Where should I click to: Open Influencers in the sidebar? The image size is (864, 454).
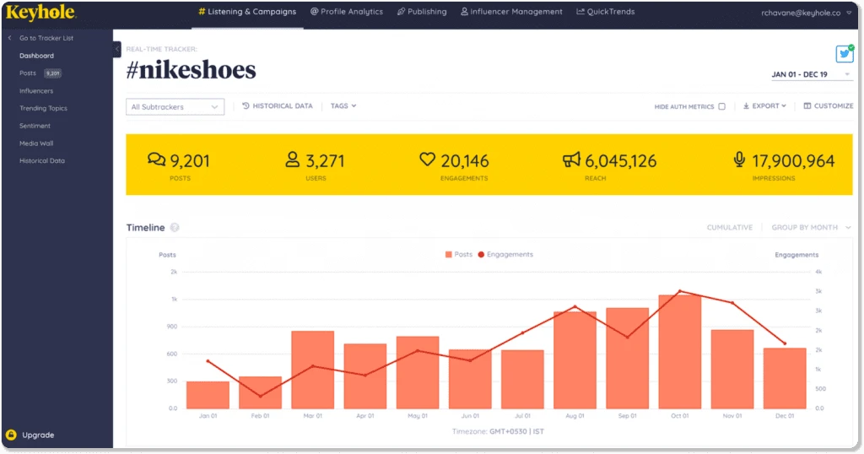(x=36, y=91)
